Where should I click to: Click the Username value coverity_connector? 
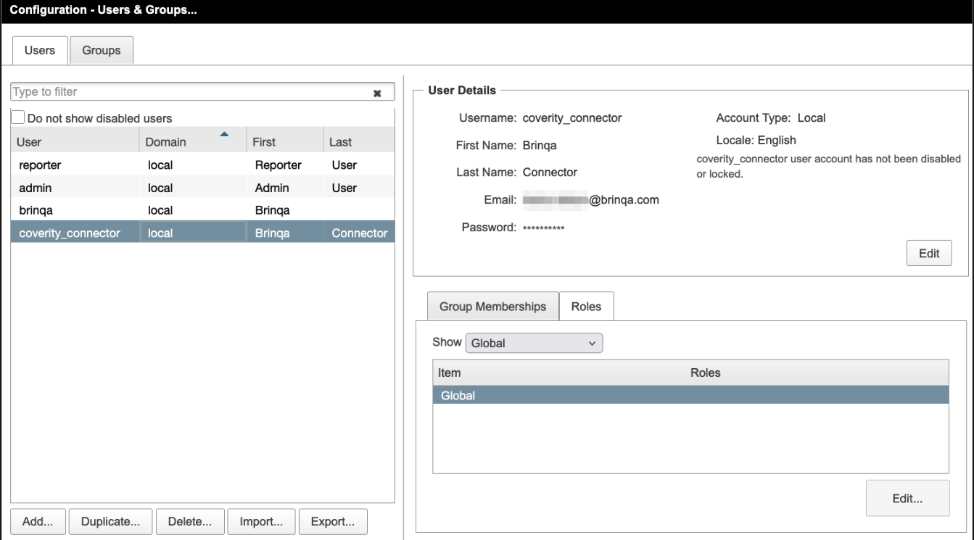coord(572,117)
